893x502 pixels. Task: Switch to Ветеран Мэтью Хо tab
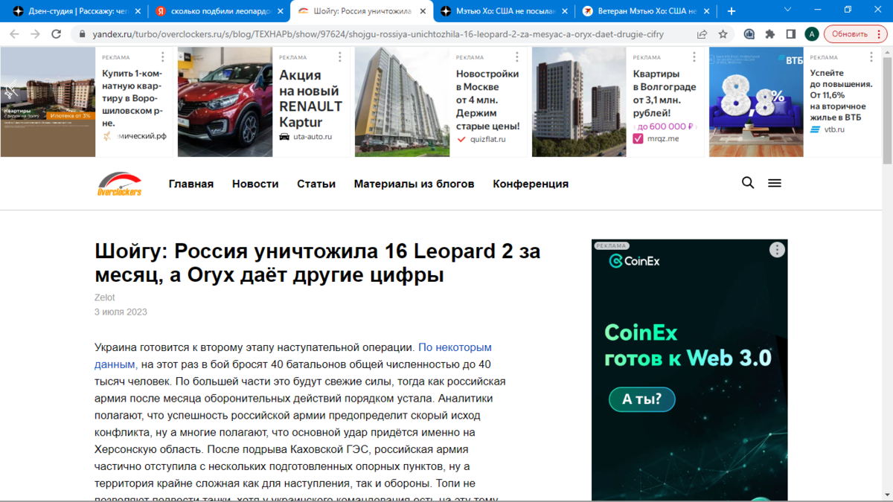645,11
